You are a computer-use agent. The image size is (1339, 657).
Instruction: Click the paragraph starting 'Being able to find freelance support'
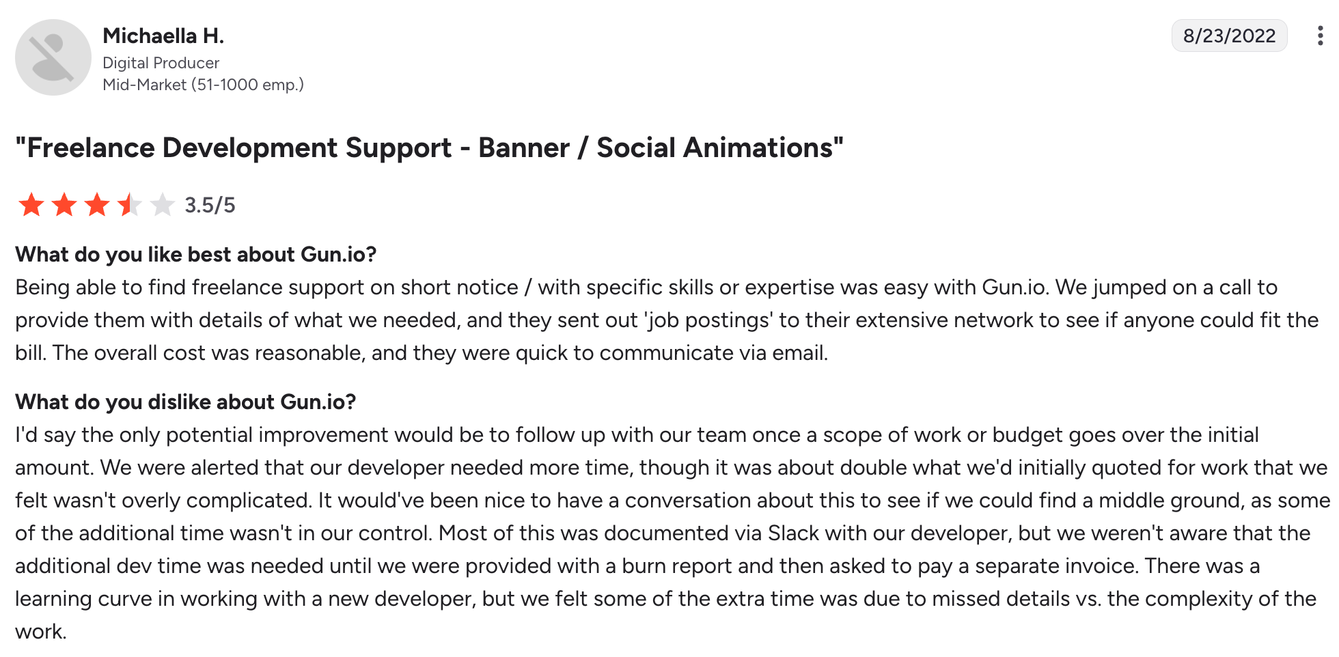pos(667,320)
